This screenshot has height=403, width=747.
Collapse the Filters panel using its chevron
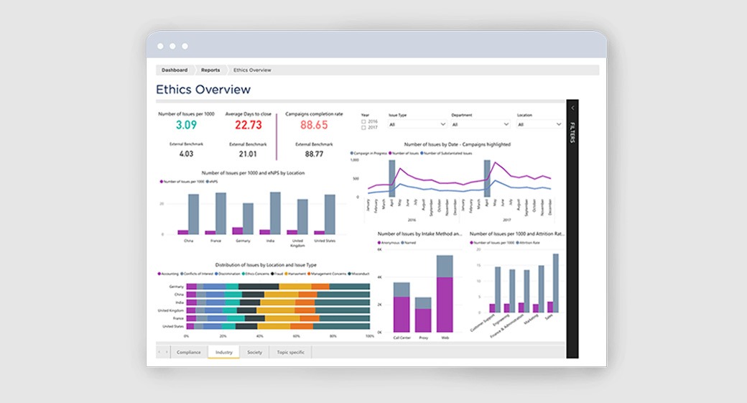pyautogui.click(x=572, y=108)
